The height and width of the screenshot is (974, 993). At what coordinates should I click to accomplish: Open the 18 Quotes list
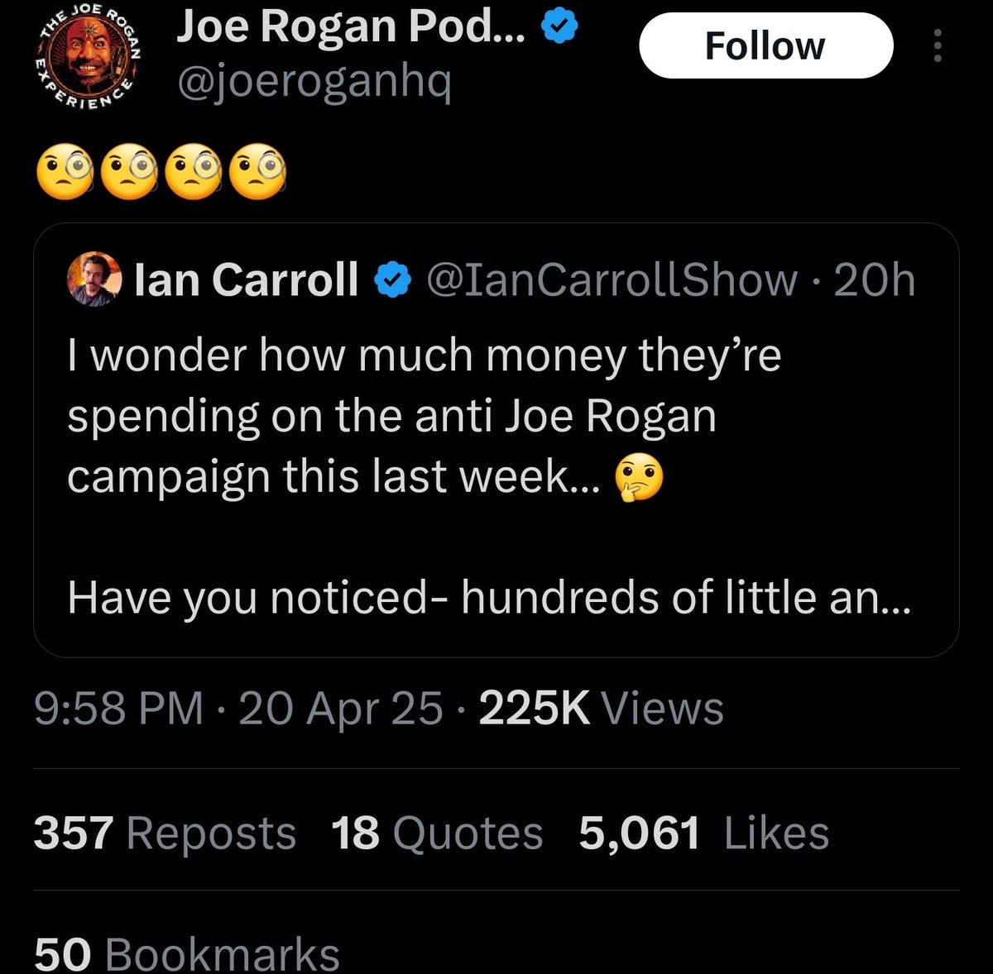coord(437,833)
